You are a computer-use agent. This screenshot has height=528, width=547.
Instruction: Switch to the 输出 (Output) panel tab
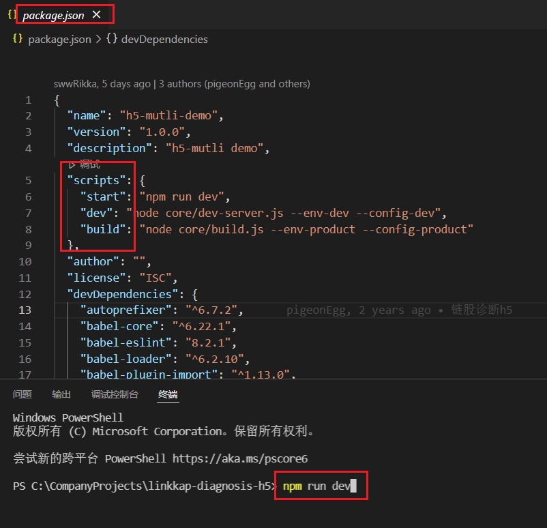[61, 394]
